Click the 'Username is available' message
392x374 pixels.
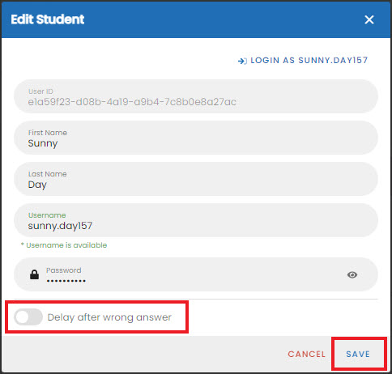64,245
